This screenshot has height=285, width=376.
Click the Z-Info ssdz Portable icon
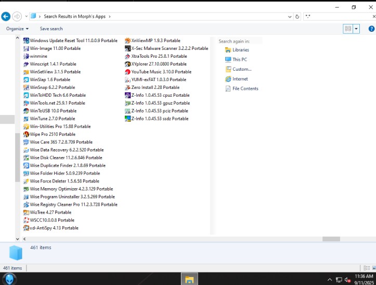(127, 119)
